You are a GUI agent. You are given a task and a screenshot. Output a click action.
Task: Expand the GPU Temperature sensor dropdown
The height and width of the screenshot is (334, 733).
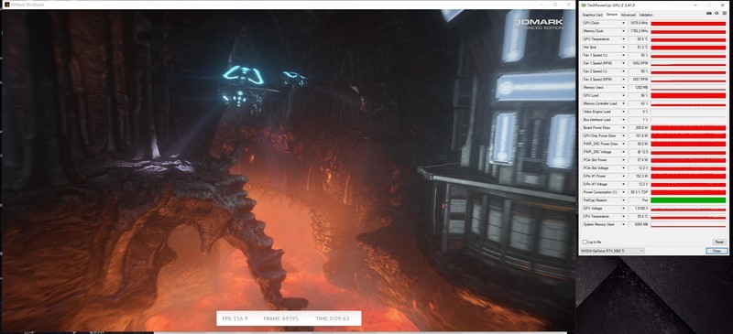(623, 39)
